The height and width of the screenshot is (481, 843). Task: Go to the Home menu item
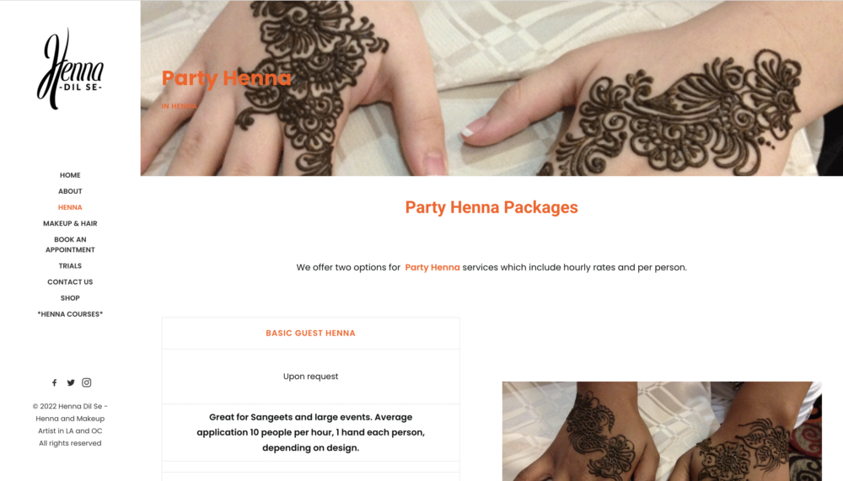point(70,175)
